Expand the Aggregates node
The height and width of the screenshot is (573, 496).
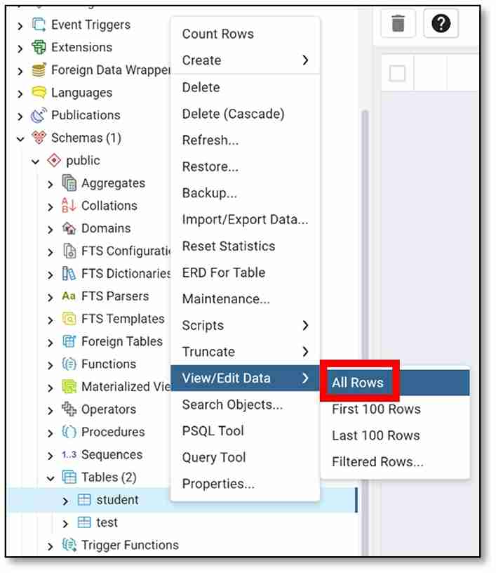[51, 185]
